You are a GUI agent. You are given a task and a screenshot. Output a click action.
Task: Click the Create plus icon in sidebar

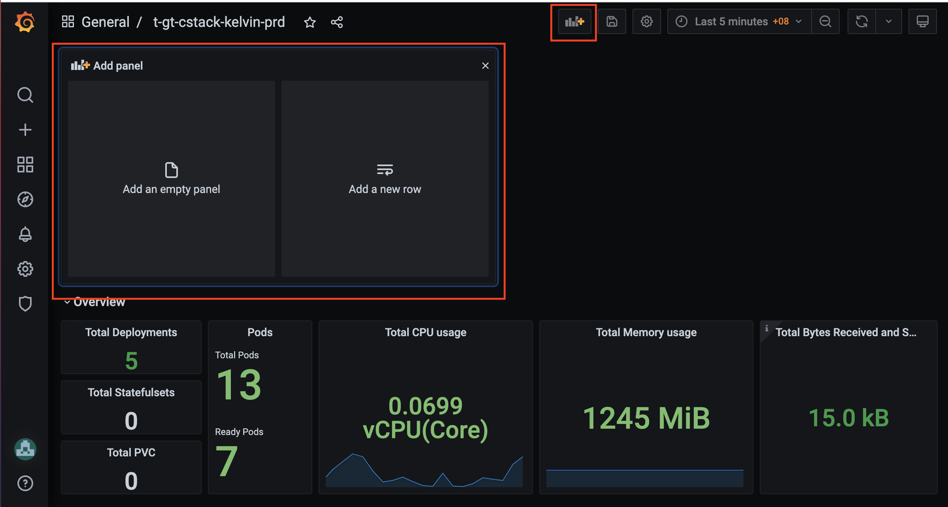pos(25,130)
